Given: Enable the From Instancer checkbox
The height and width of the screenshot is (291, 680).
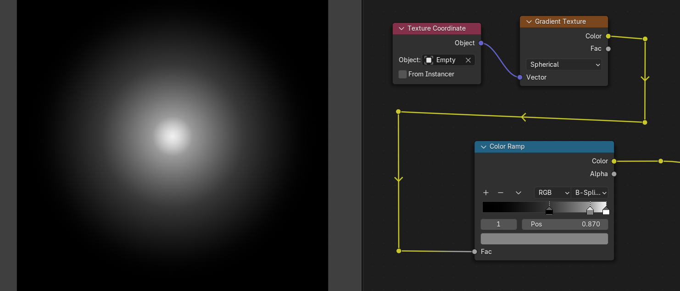Looking at the screenshot, I should tap(402, 74).
